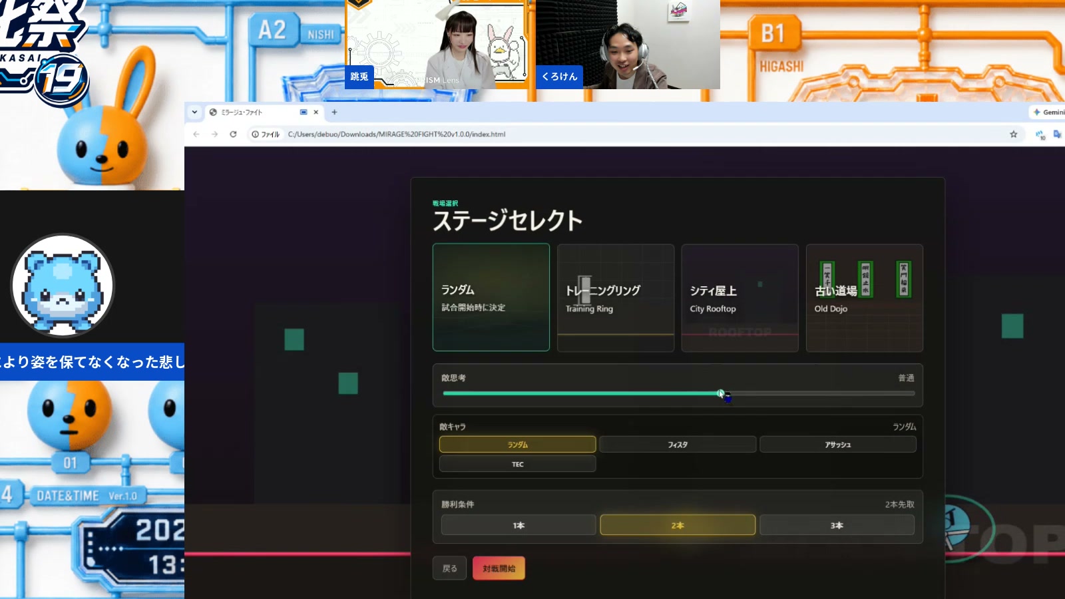Click the 普通 difficulty value label
Image resolution: width=1065 pixels, height=599 pixels.
pos(906,378)
